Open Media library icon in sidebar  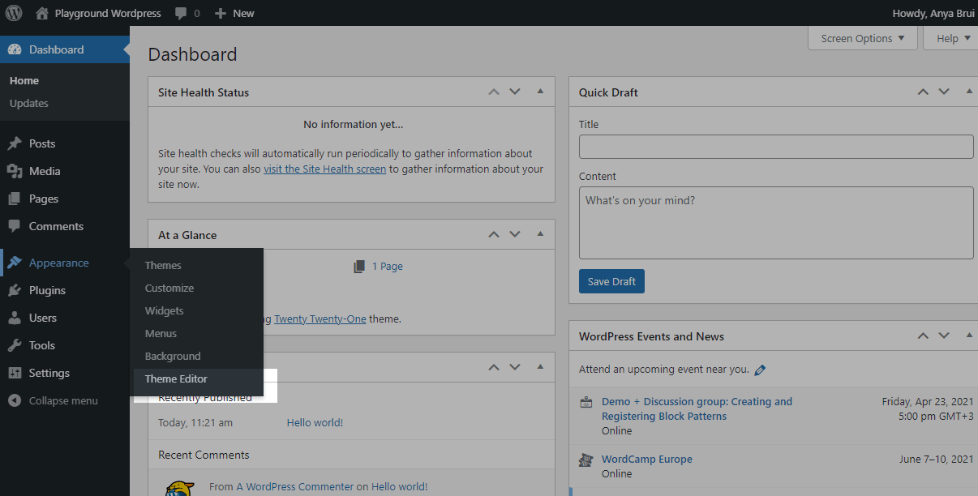(15, 171)
